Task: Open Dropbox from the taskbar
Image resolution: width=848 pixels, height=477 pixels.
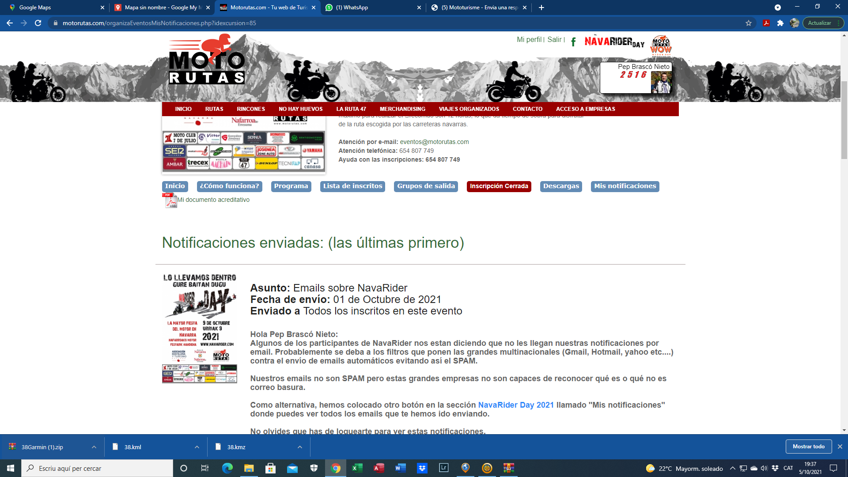Action: pyautogui.click(x=422, y=468)
